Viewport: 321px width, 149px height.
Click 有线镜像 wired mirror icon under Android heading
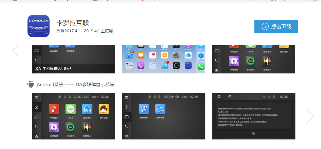144,109
